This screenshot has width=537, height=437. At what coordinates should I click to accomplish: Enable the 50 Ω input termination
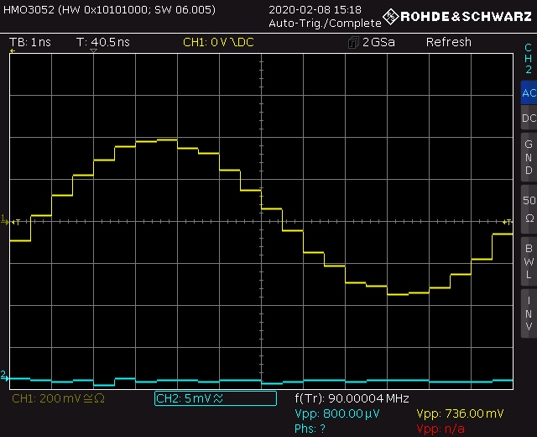tap(528, 208)
